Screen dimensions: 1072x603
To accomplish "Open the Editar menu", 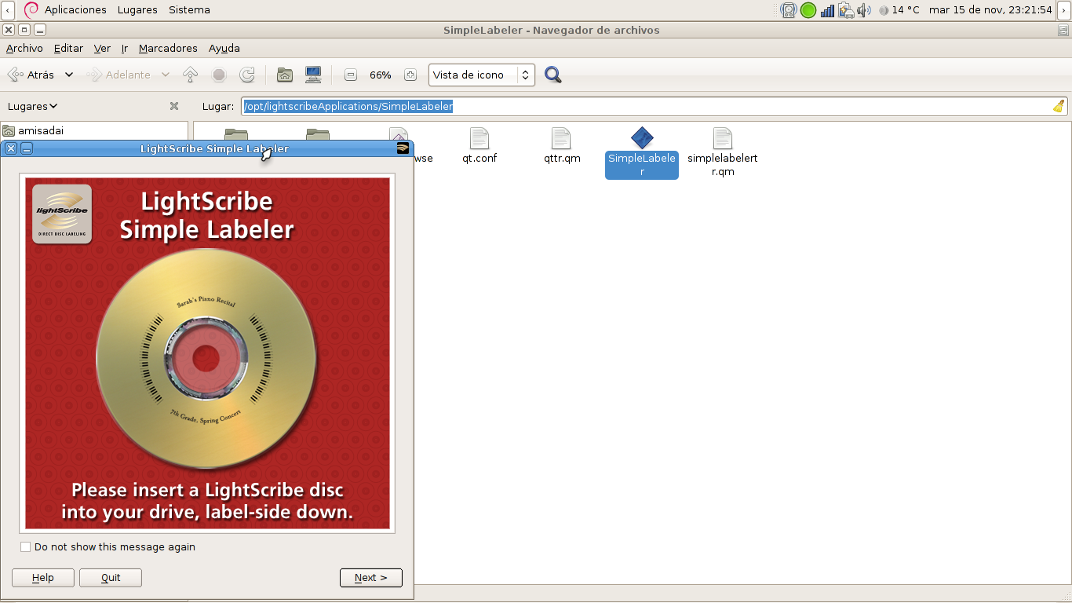I will coord(68,48).
